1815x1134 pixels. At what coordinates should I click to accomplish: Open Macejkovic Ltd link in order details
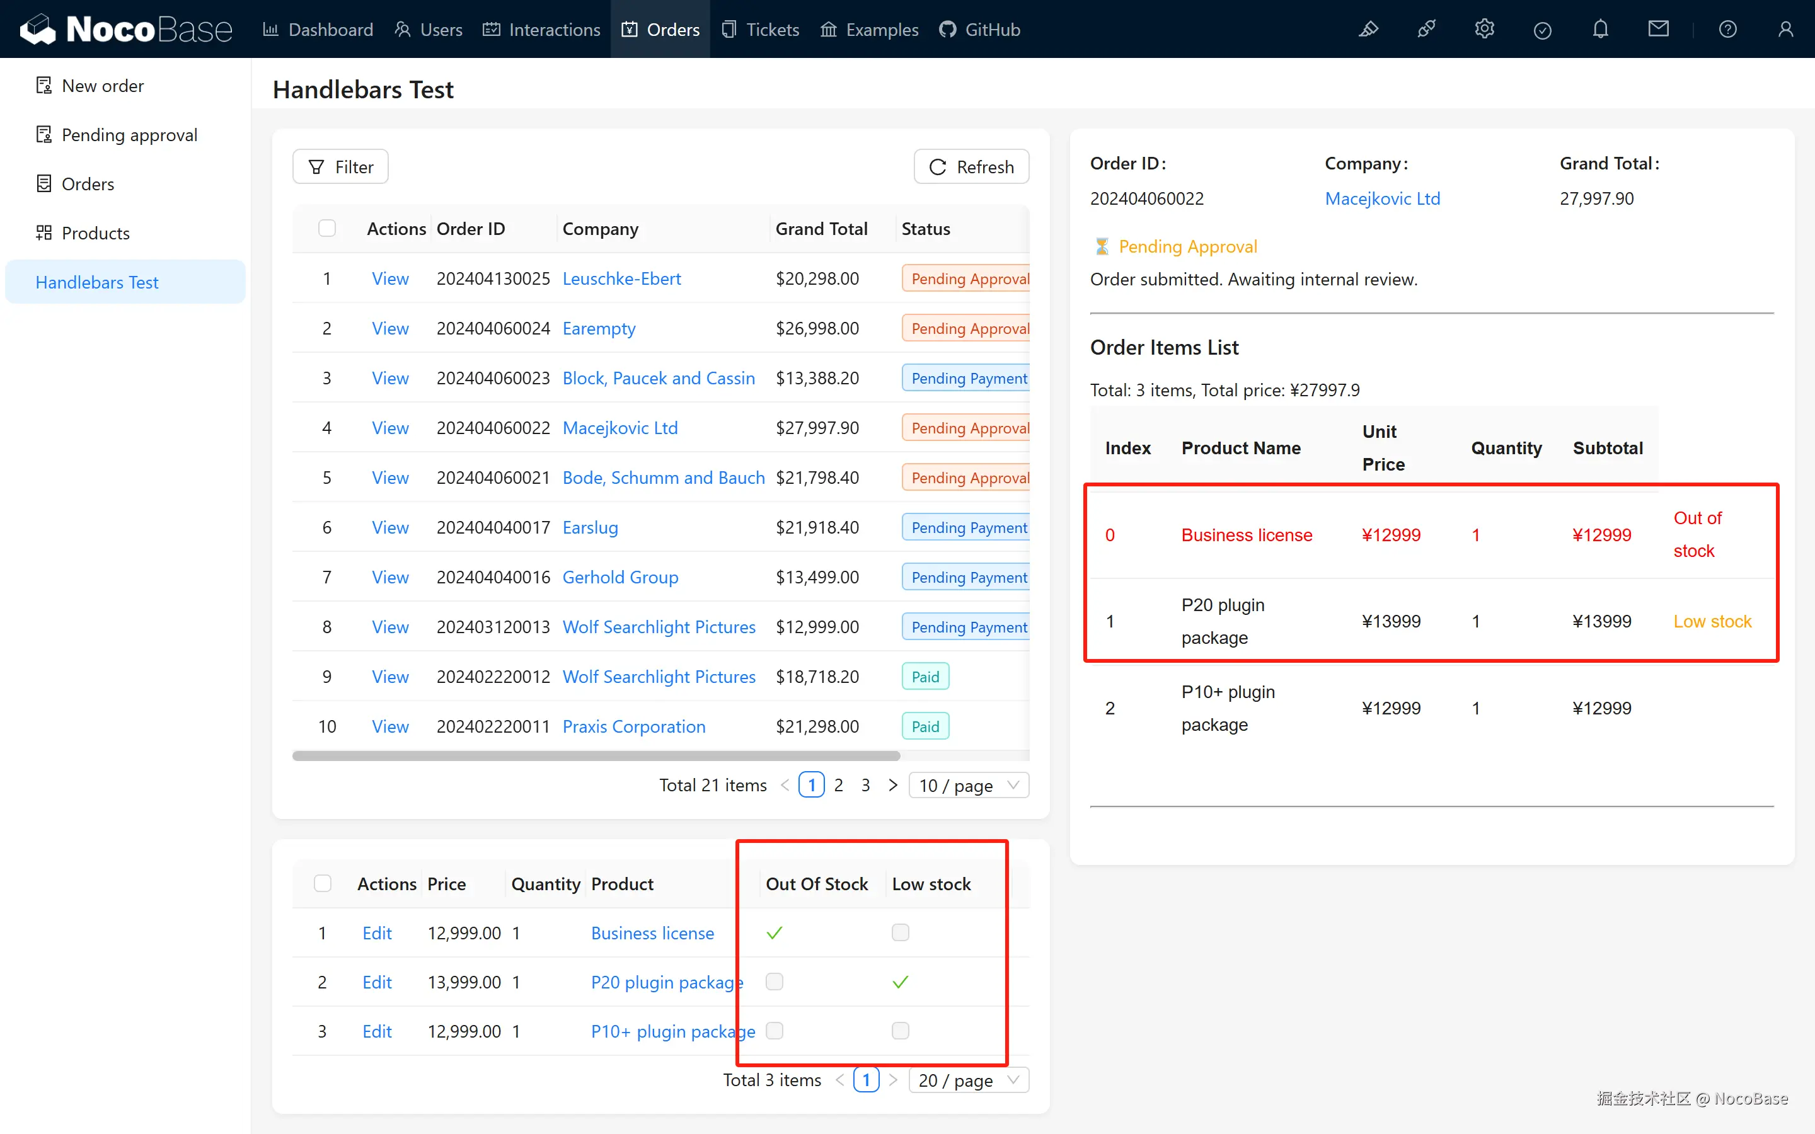(x=1382, y=198)
